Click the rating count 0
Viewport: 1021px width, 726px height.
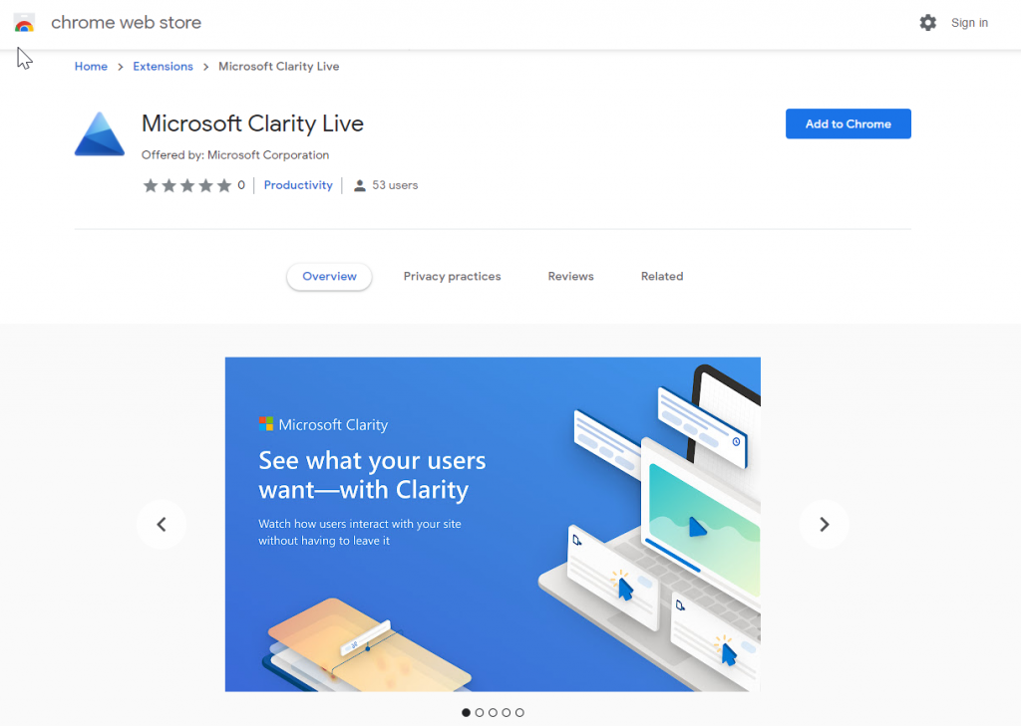pyautogui.click(x=241, y=185)
